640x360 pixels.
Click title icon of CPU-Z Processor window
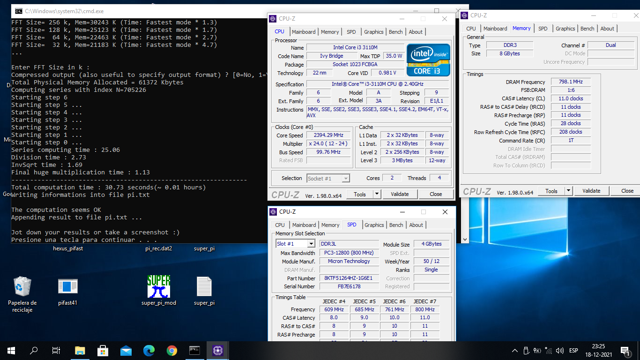coord(273,18)
